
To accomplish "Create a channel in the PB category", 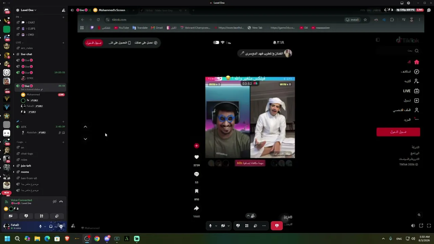I will pyautogui.click(x=63, y=17).
